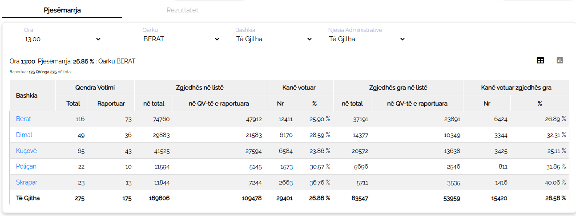Screen dimensions: 576x216
Task: Open the Kuçovë municipality link
Action: tap(26, 151)
